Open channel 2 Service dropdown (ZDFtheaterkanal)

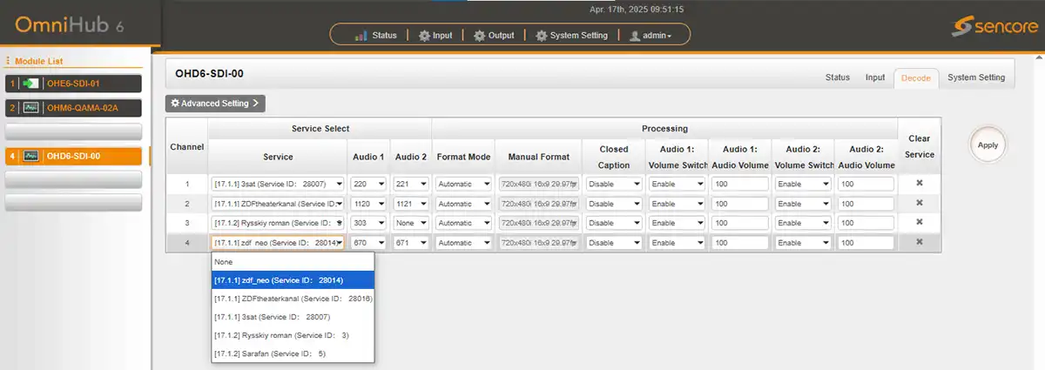[278, 204]
